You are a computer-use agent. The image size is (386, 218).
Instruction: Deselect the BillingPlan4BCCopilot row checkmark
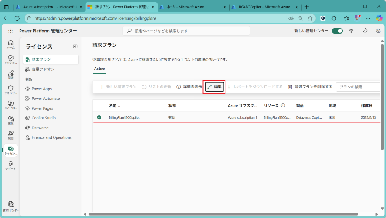click(99, 117)
